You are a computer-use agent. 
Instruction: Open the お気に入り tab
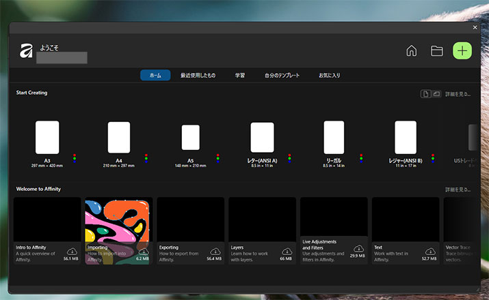(x=330, y=75)
